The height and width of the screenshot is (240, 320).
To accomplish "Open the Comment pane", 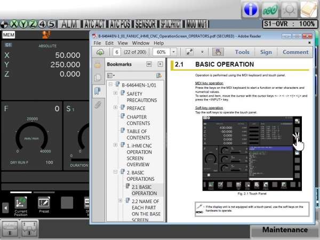I will [295, 52].
